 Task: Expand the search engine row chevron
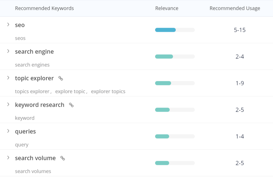8,51
